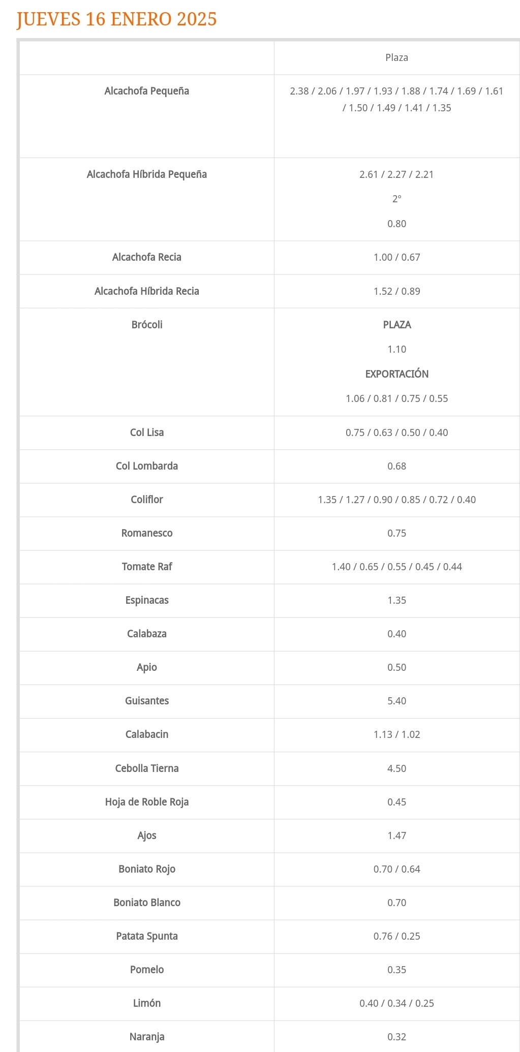Click the EXPORTACIÓN subheading under Brócoli
This screenshot has width=520, height=1052.
point(396,374)
